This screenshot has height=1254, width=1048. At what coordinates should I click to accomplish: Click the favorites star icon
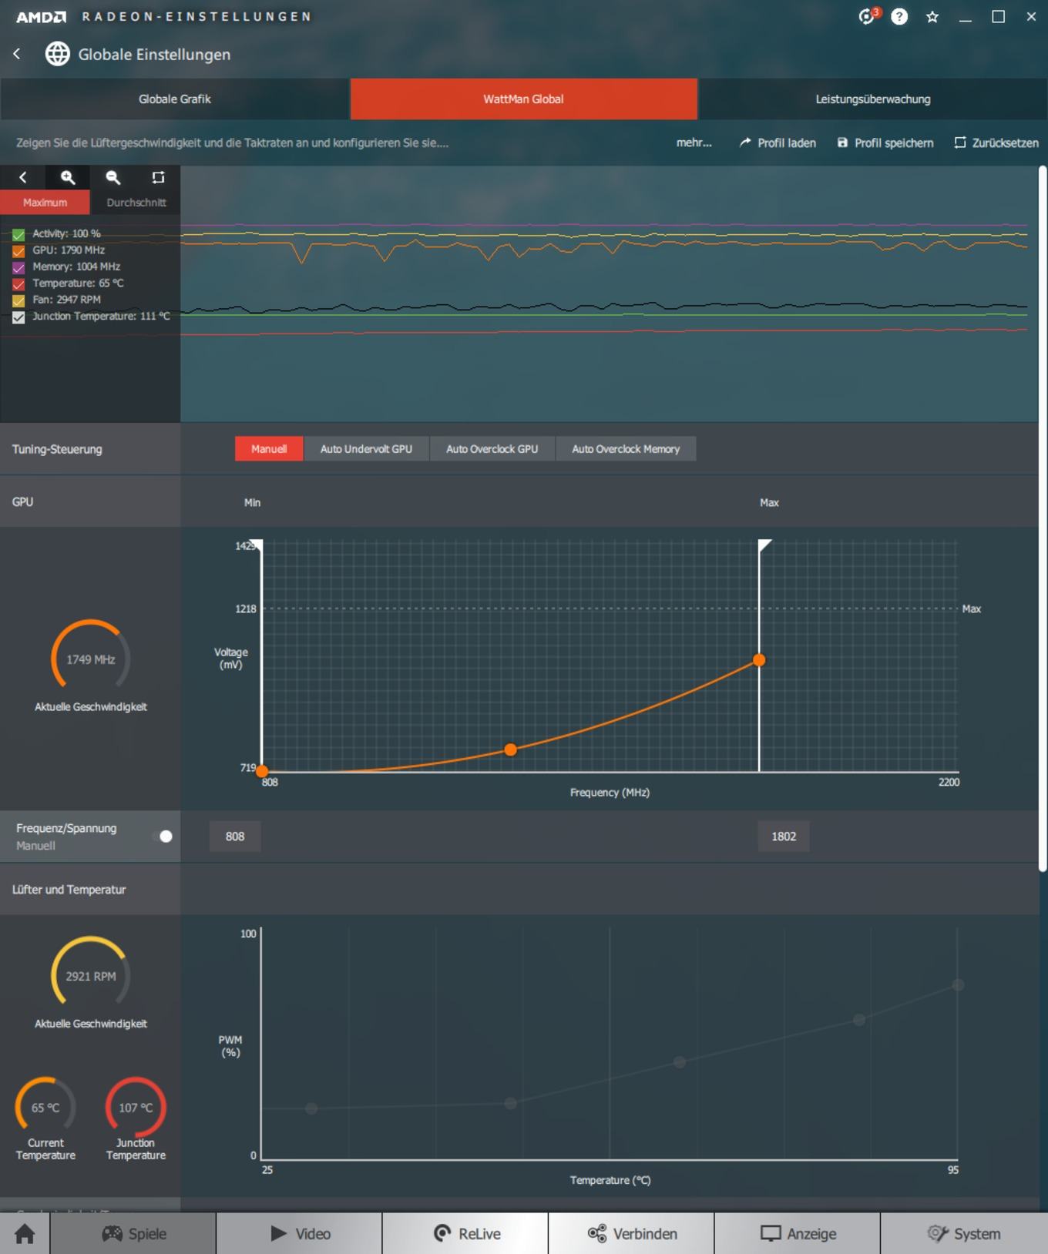pyautogui.click(x=932, y=16)
